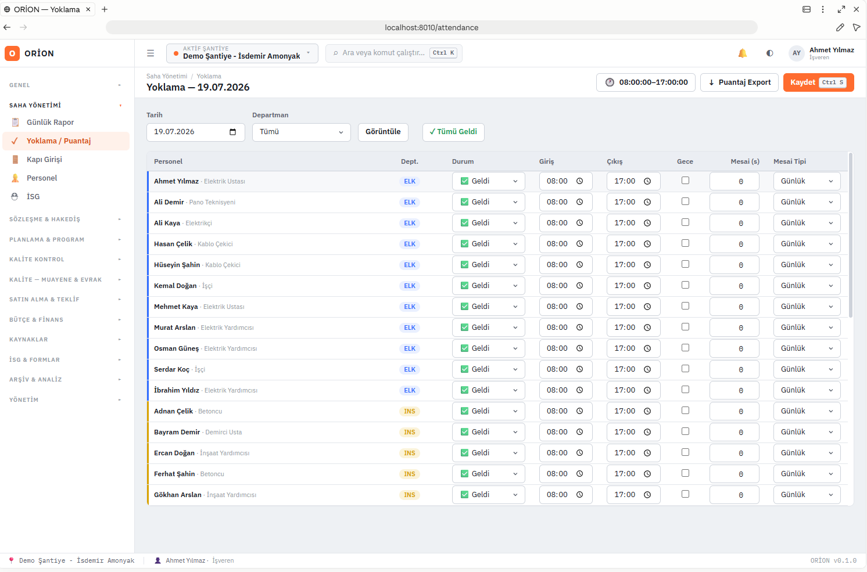Click Personel sidebar icon
Screen dimensions: 867x572
click(x=16, y=178)
